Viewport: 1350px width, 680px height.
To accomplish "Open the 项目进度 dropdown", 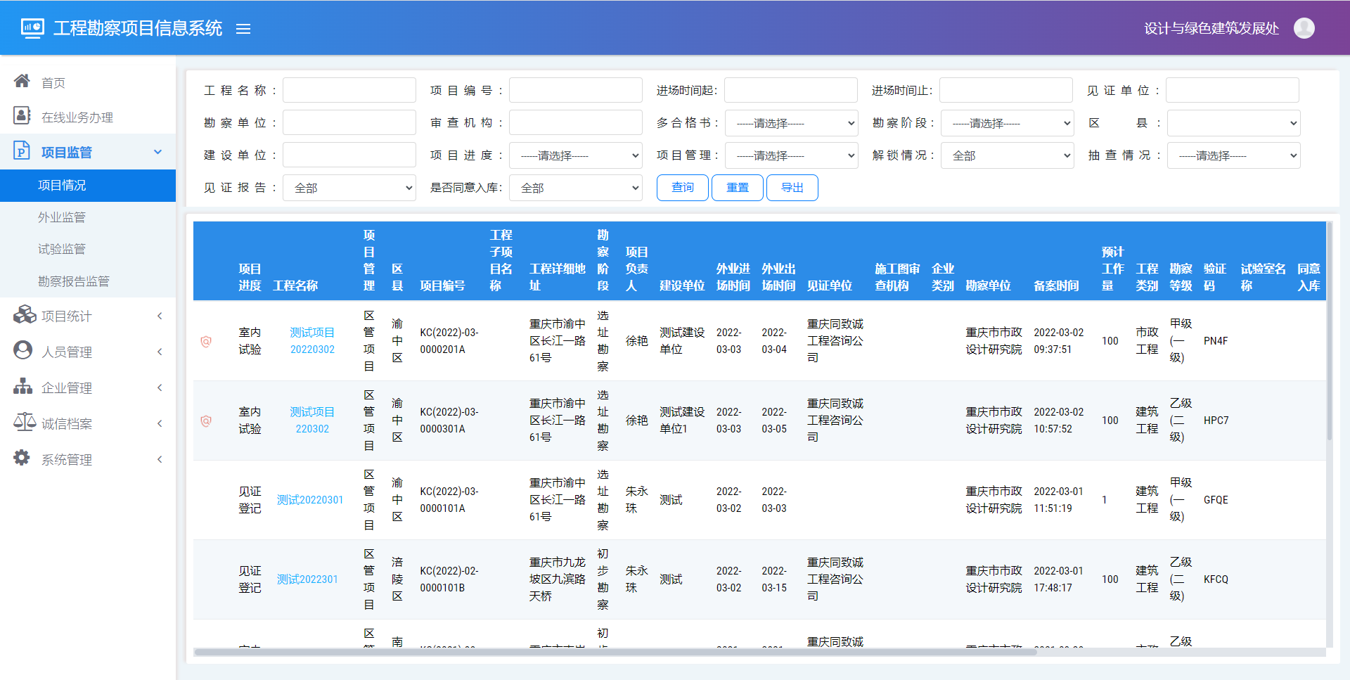I will (x=575, y=155).
